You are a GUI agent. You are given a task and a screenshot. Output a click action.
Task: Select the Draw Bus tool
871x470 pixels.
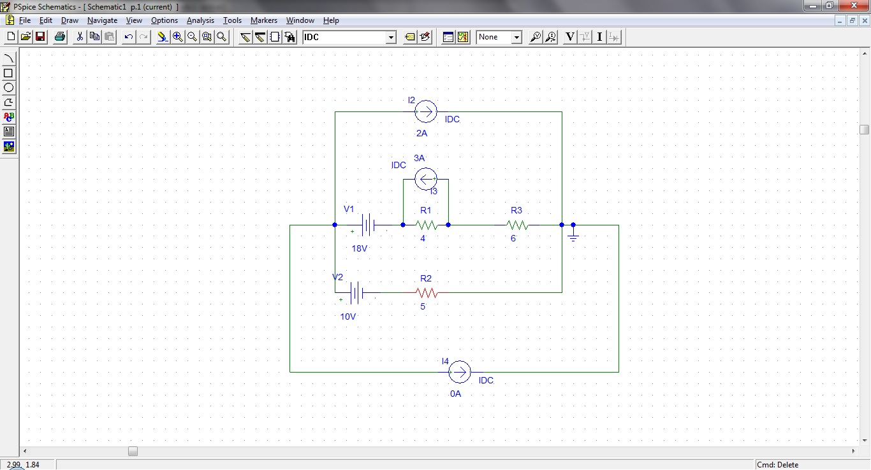260,37
